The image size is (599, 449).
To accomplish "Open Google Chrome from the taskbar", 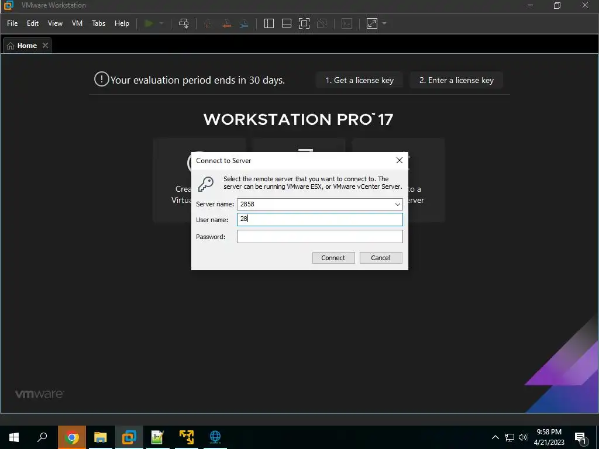I will (x=72, y=437).
